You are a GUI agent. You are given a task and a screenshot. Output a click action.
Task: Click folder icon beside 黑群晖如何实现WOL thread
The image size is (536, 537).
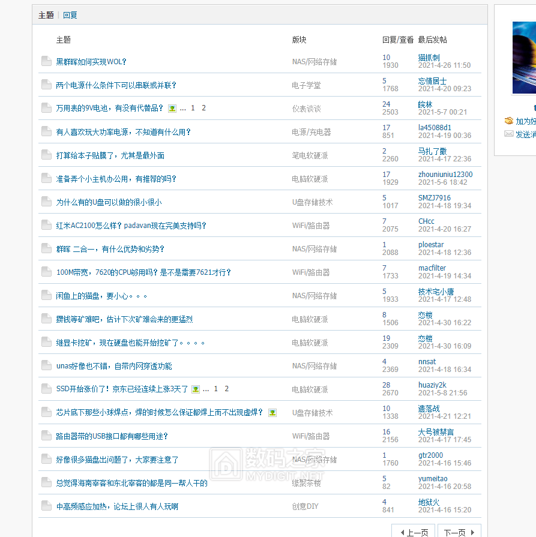(x=46, y=61)
